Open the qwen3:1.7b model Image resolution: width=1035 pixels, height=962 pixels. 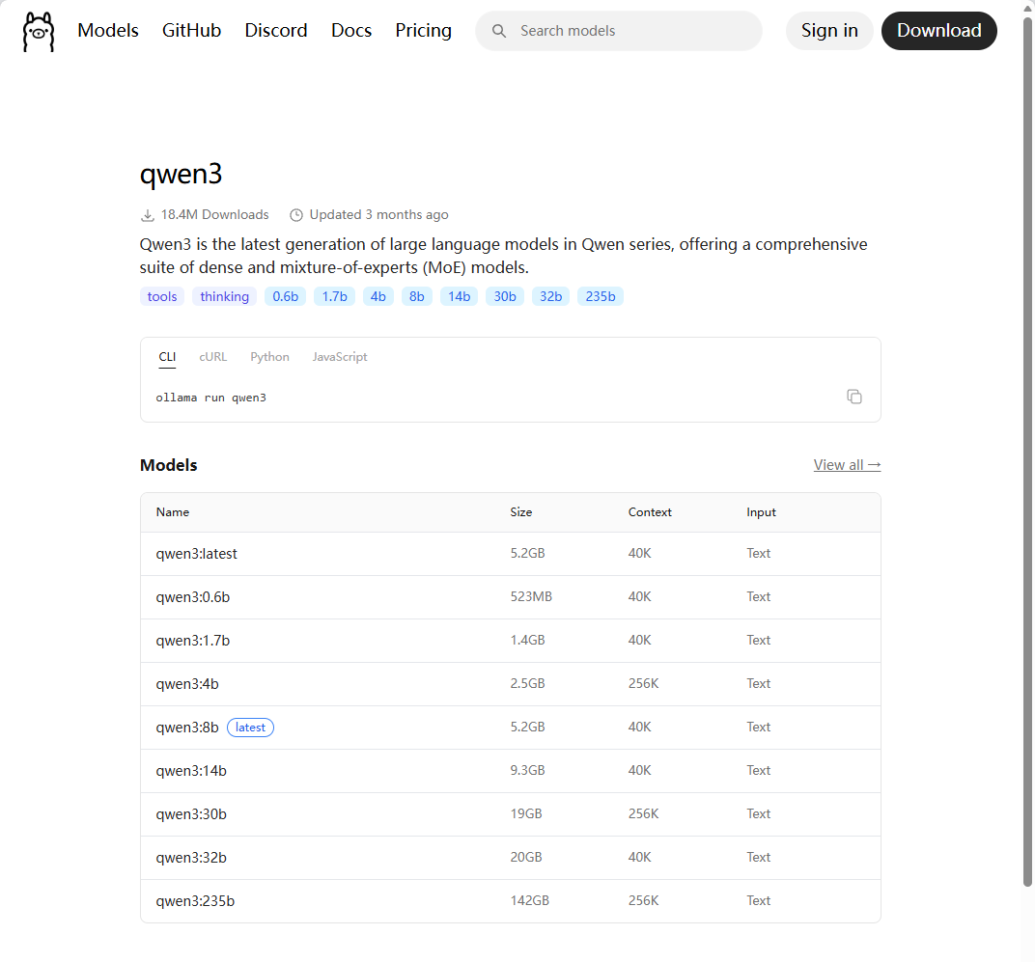tap(193, 641)
